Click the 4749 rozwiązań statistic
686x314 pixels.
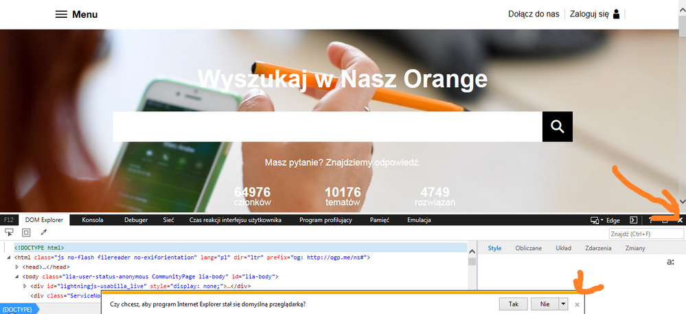(x=435, y=197)
